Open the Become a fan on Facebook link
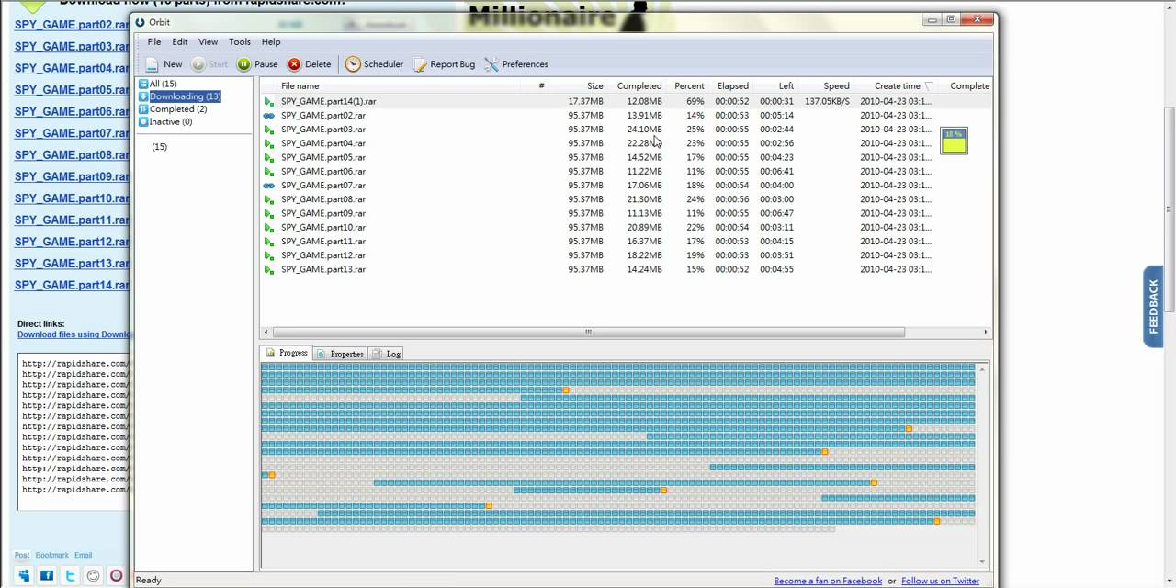Viewport: 1176px width, 588px height. click(828, 581)
